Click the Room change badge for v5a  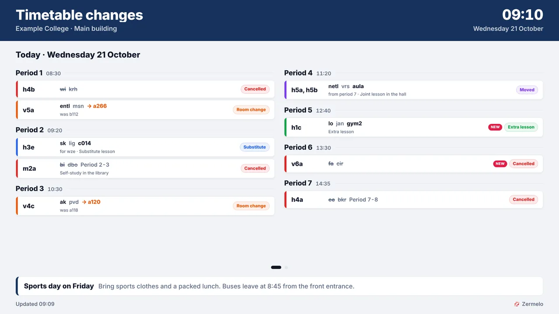click(251, 110)
